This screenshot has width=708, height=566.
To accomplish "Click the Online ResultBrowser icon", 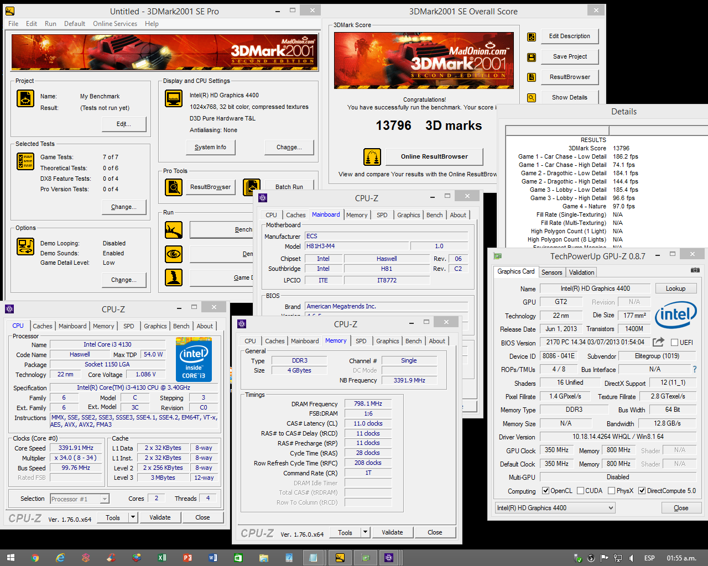I will pos(372,157).
